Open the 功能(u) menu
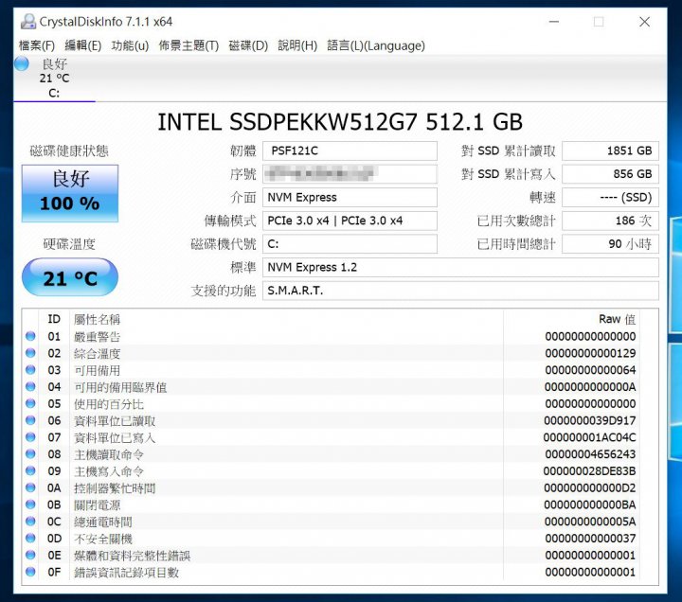 tap(130, 45)
